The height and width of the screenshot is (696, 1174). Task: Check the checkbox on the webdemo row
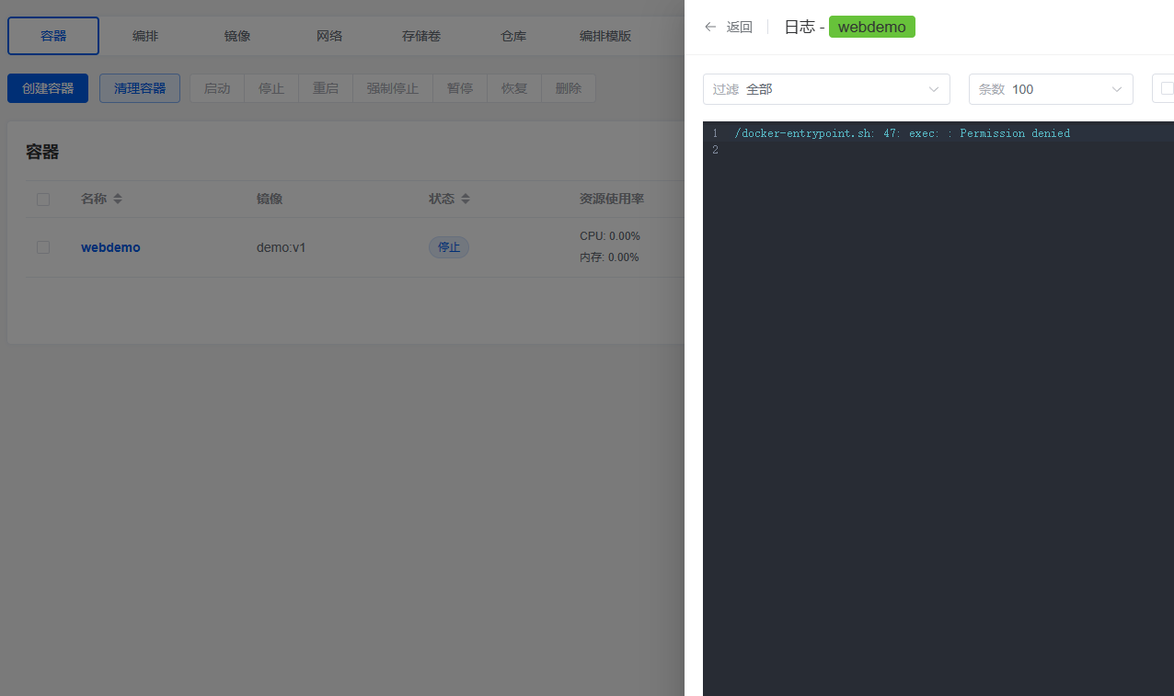(43, 247)
